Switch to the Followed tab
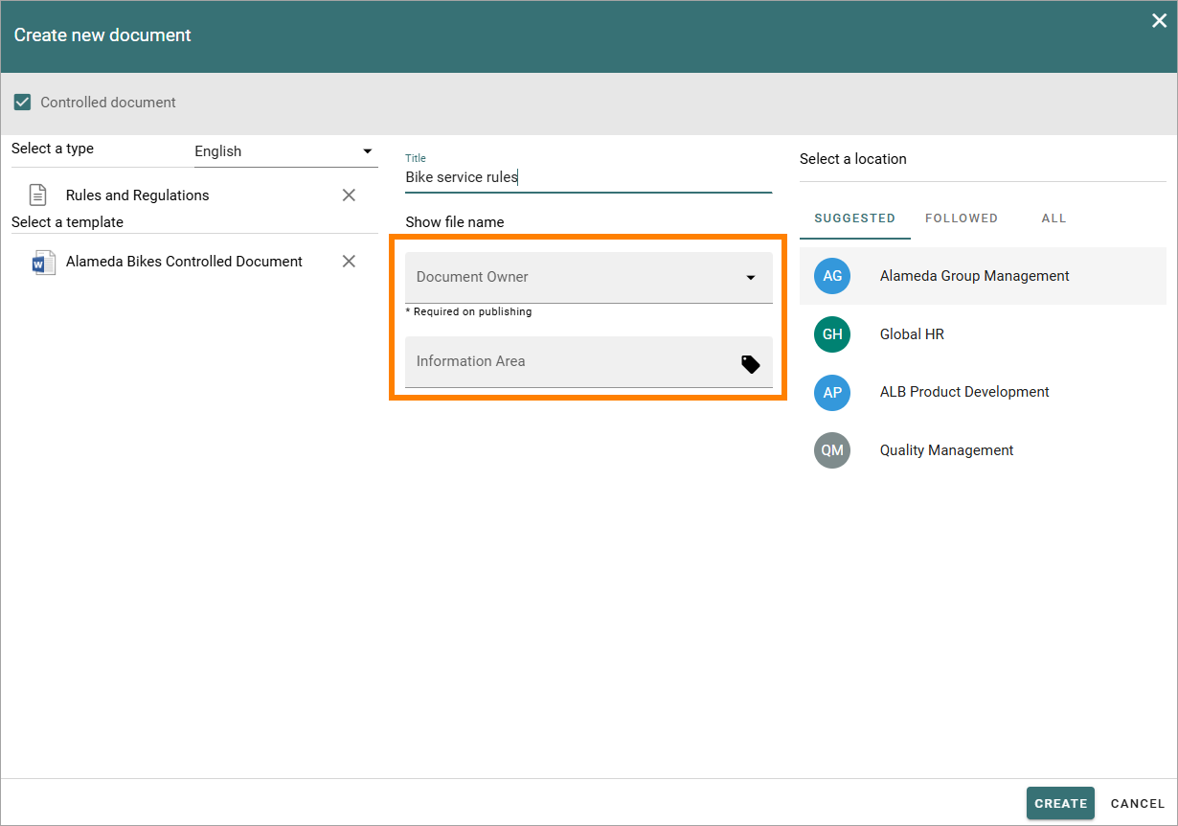This screenshot has height=826, width=1178. (962, 218)
